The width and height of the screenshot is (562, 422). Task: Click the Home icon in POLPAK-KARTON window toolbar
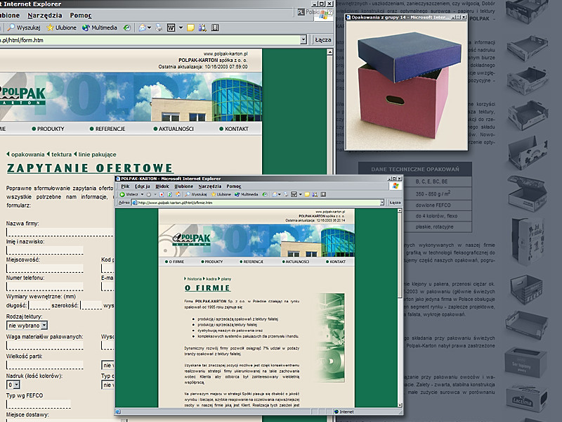(x=177, y=195)
